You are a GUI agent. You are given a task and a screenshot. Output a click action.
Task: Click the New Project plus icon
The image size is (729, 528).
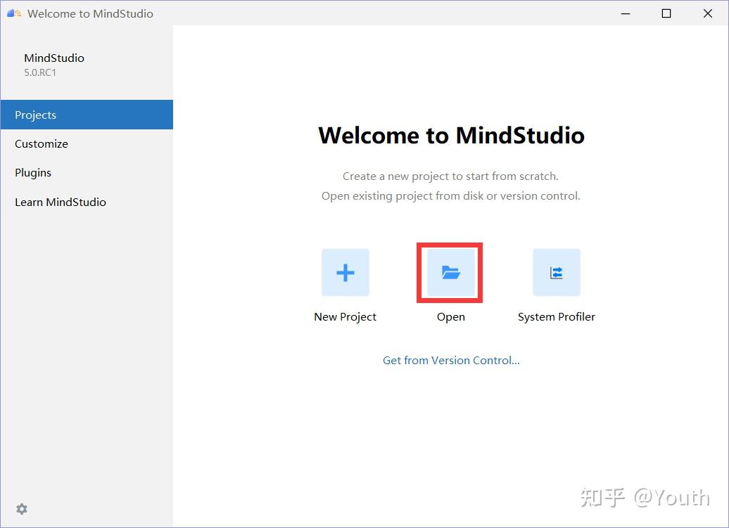coord(345,272)
